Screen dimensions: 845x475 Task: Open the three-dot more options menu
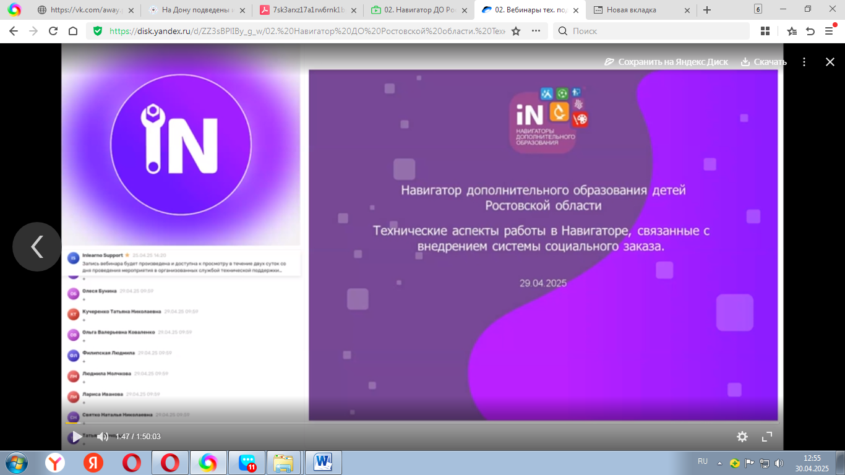coord(804,62)
